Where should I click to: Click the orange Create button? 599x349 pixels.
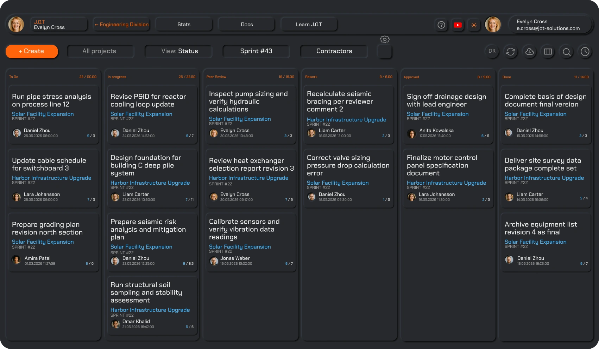click(x=32, y=51)
